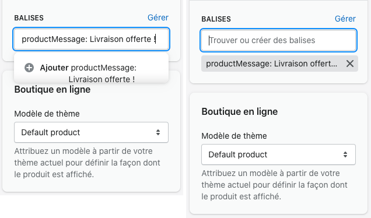This screenshot has width=371, height=218.
Task: Open Gérer link above the typed productMessage field
Action: [158, 17]
